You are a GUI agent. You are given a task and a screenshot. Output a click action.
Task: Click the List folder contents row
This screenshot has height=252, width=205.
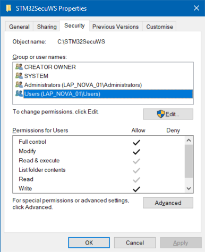click(99, 170)
